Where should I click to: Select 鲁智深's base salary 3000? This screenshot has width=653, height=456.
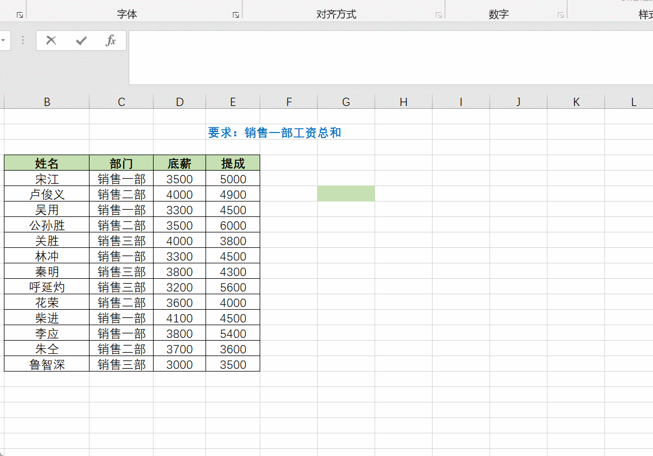coord(180,364)
